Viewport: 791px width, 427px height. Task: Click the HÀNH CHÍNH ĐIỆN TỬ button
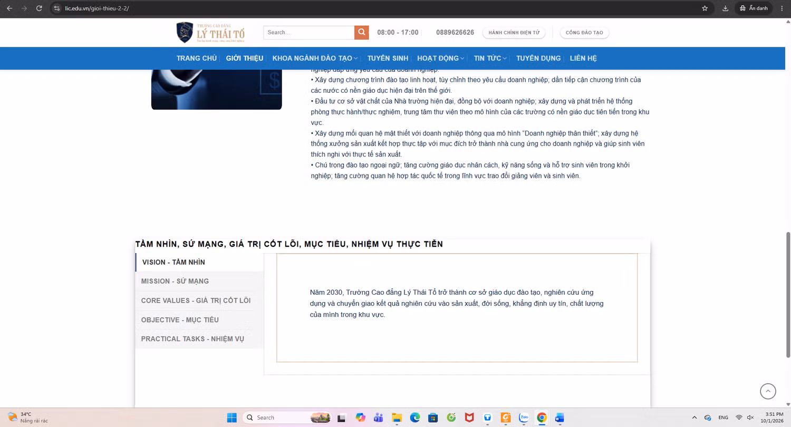pyautogui.click(x=514, y=33)
